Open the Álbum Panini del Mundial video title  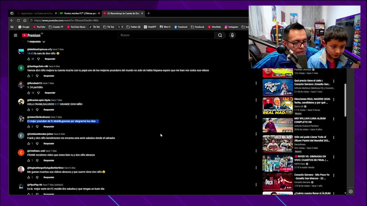click(312, 139)
